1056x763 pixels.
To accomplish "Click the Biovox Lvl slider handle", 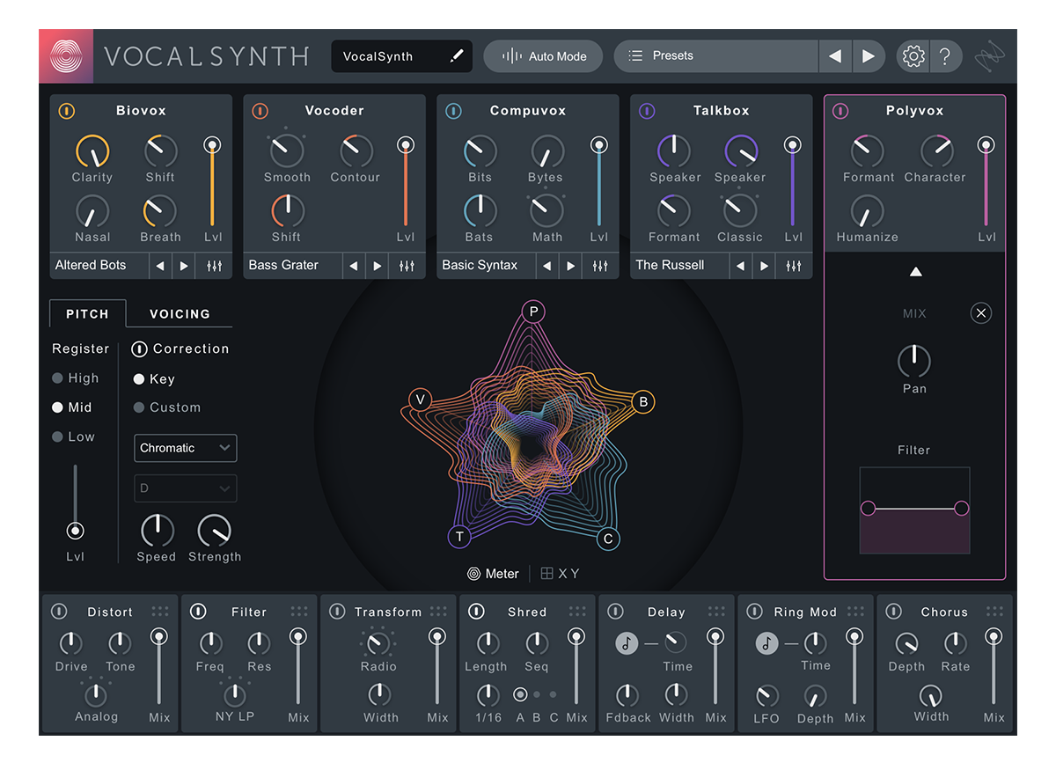I will point(212,145).
